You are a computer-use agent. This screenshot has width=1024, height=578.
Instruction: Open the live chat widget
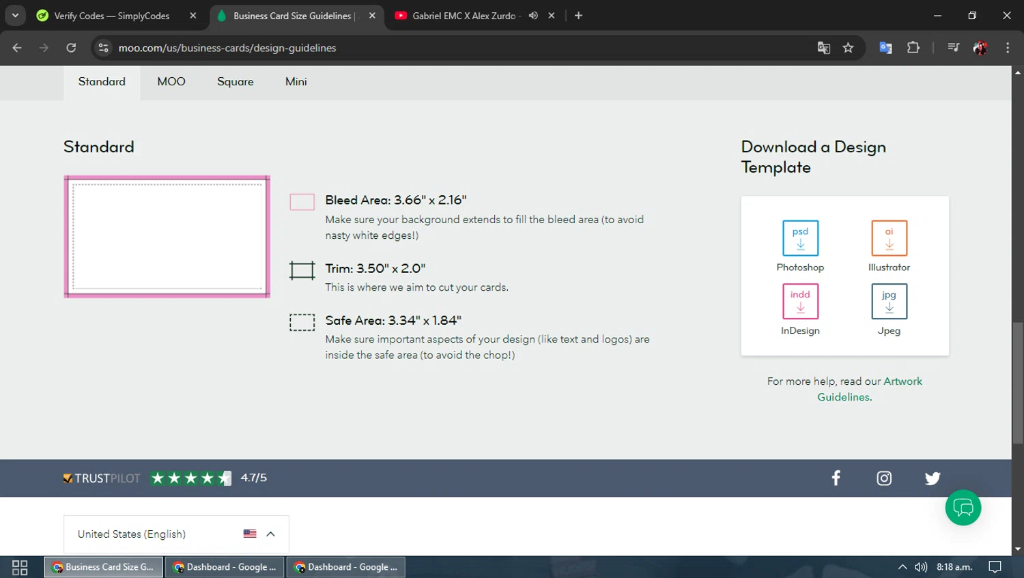963,508
